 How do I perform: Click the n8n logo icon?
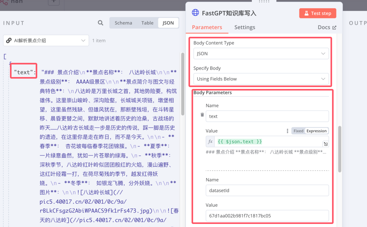point(4,2)
